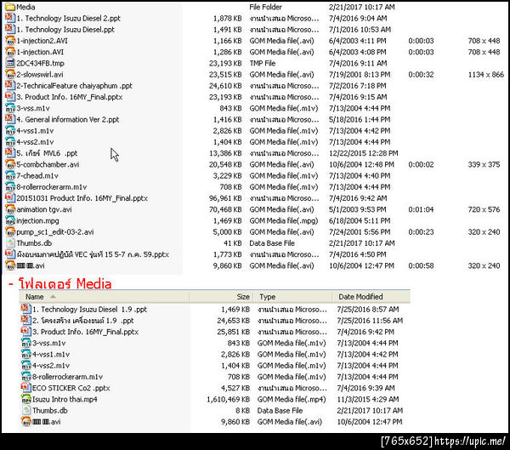Click the GOM Media file(.mp4) type cell
Screen dimensions: 510x450
pyautogui.click(x=292, y=399)
